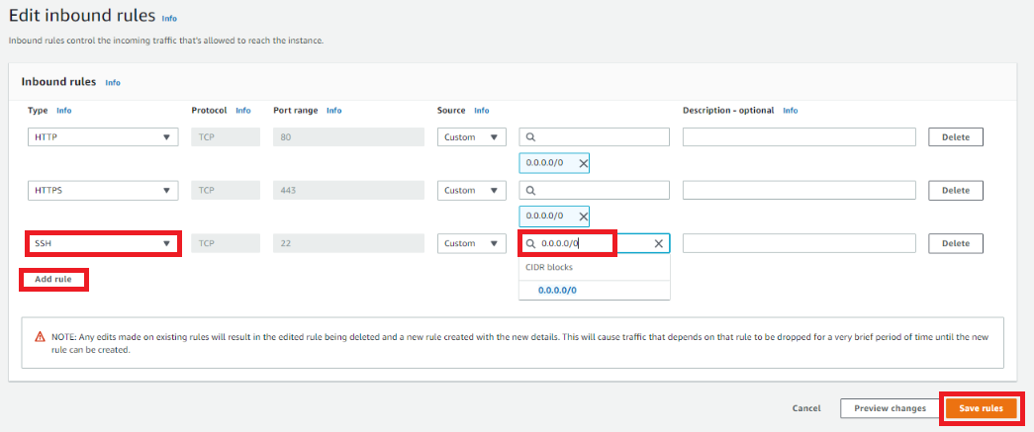Select the 0.0.0.0/0 CIDR block suggestion

[x=557, y=290]
